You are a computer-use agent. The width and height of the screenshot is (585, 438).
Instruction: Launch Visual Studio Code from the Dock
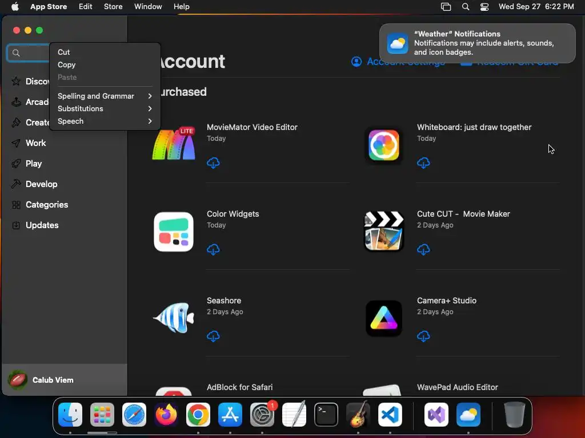coord(390,415)
